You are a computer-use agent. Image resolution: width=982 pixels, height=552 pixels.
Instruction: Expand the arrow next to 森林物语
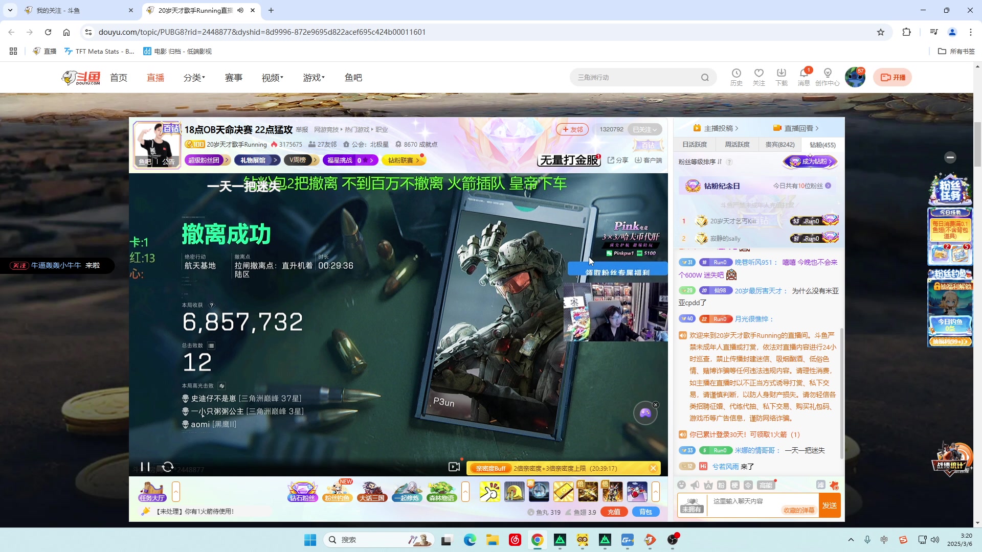click(x=465, y=492)
